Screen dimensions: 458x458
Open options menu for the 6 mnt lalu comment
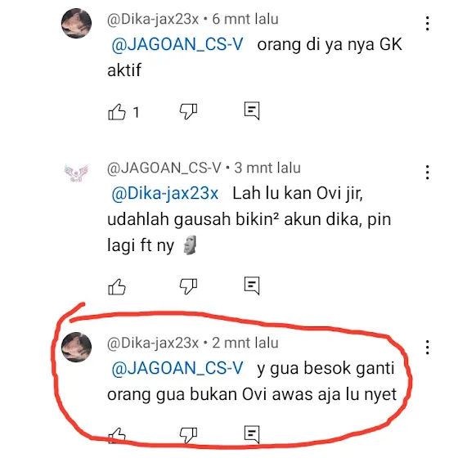point(427,24)
